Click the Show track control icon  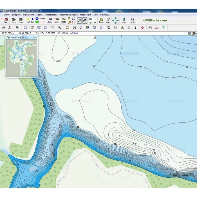(50, 22)
